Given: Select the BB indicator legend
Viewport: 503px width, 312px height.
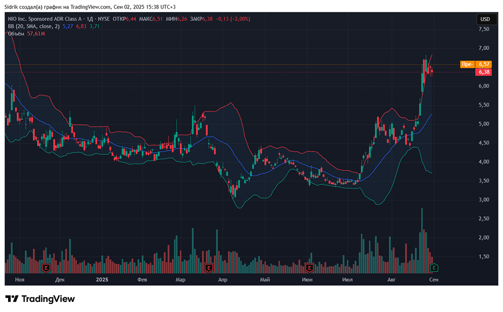Looking at the screenshot, I should (32, 26).
